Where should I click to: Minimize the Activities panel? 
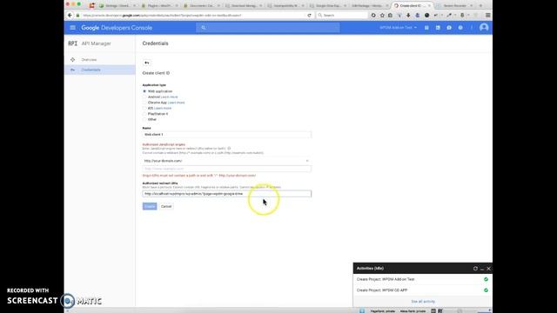482,269
